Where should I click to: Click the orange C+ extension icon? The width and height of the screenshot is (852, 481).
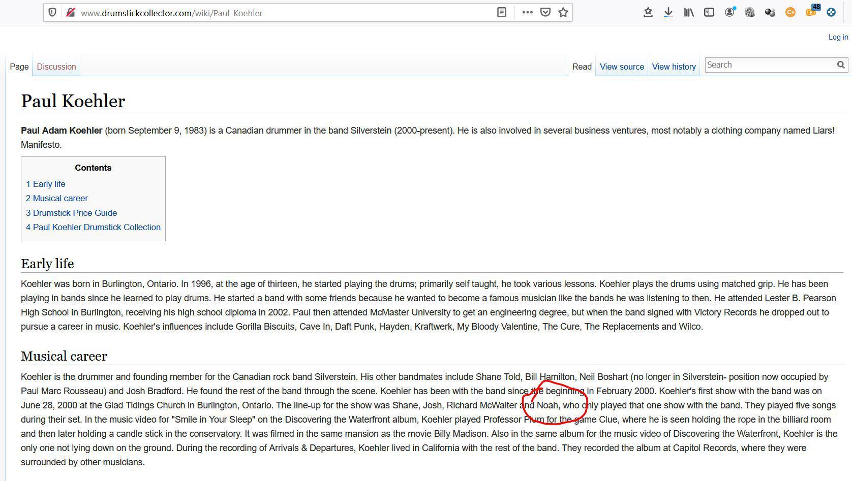pyautogui.click(x=790, y=13)
